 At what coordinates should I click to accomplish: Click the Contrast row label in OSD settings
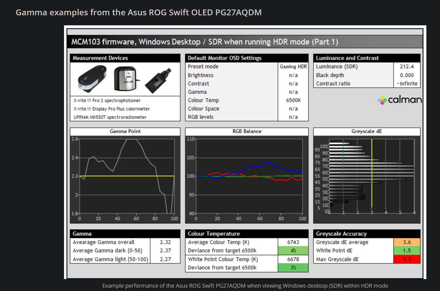coord(198,83)
